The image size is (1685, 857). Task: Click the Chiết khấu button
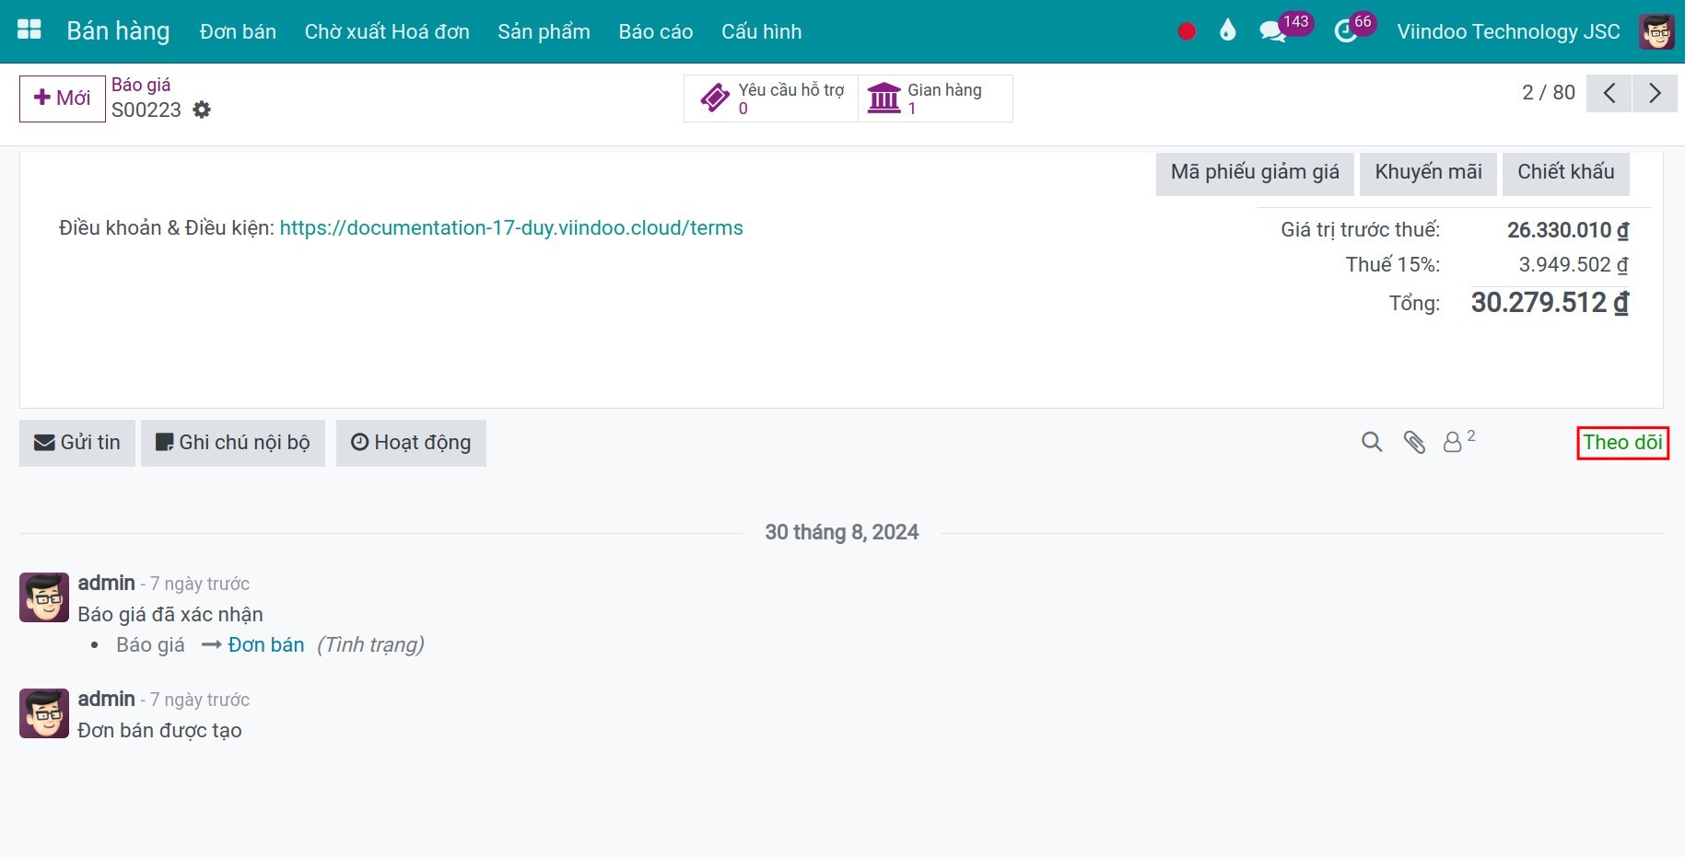point(1566,172)
